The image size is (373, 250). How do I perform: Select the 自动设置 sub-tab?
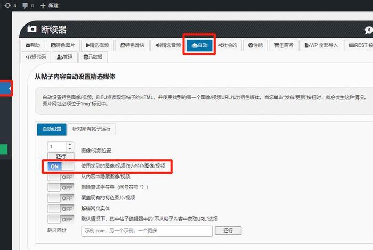52,129
